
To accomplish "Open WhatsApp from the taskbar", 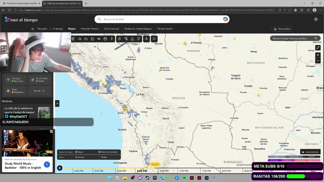I will click(x=169, y=178).
